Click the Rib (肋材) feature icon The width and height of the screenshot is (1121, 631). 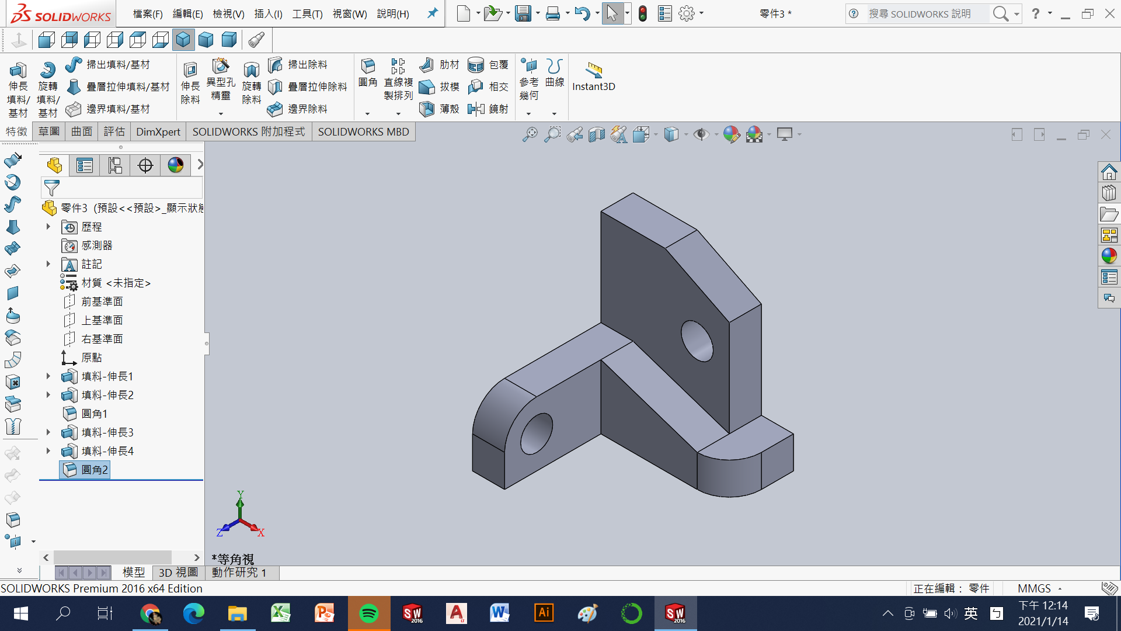[x=427, y=64]
